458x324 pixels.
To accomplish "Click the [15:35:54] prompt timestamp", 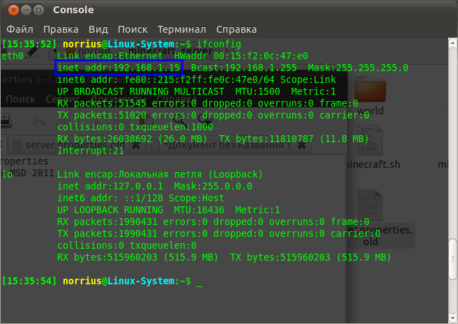I will (x=29, y=281).
